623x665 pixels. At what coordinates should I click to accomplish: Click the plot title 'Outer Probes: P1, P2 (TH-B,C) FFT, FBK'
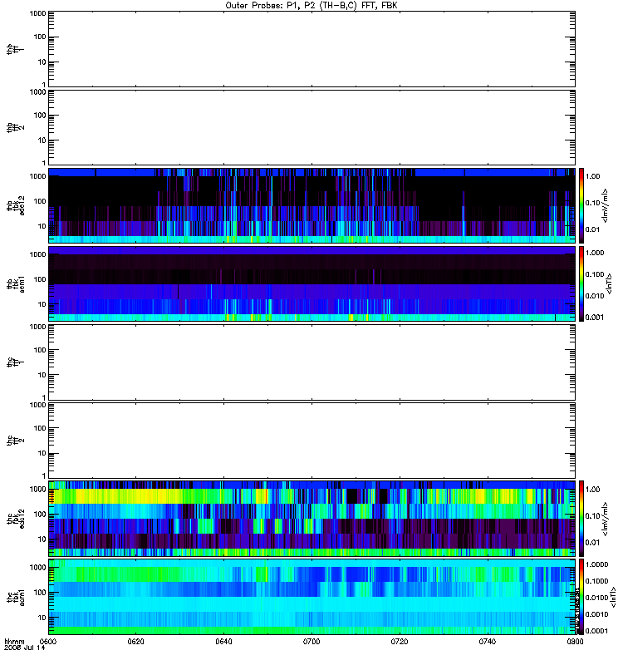(311, 6)
